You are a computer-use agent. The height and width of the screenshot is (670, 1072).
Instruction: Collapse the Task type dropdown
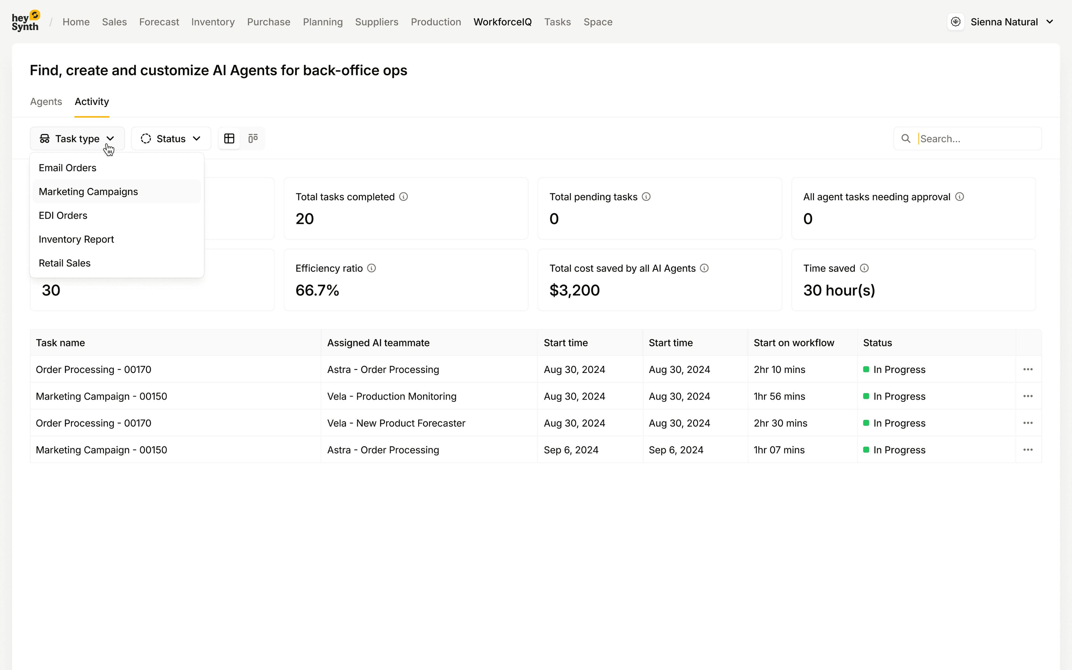(77, 139)
